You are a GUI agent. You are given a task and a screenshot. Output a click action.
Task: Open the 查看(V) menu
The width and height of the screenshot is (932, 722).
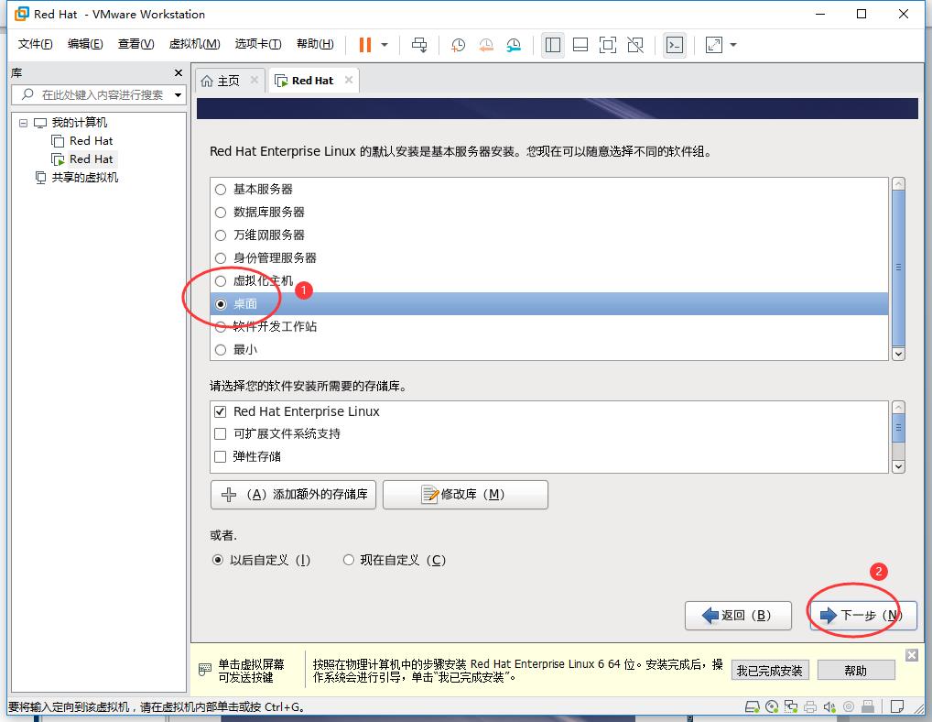click(135, 44)
